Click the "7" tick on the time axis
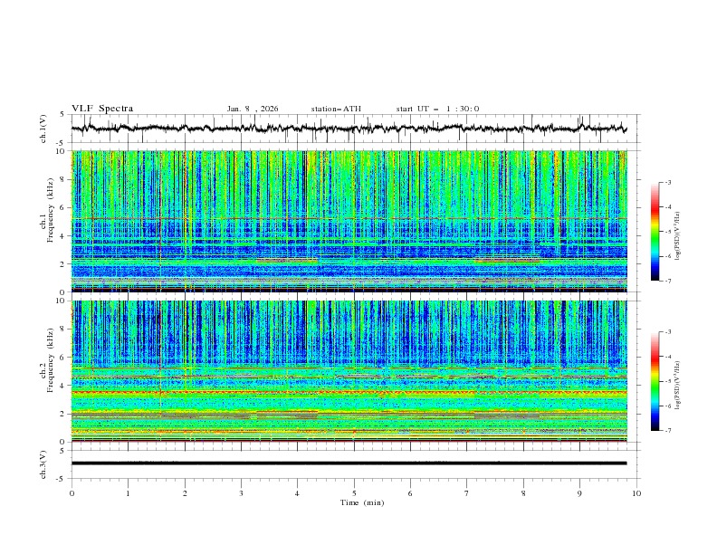Screen dimensions: 717x554 [467, 493]
